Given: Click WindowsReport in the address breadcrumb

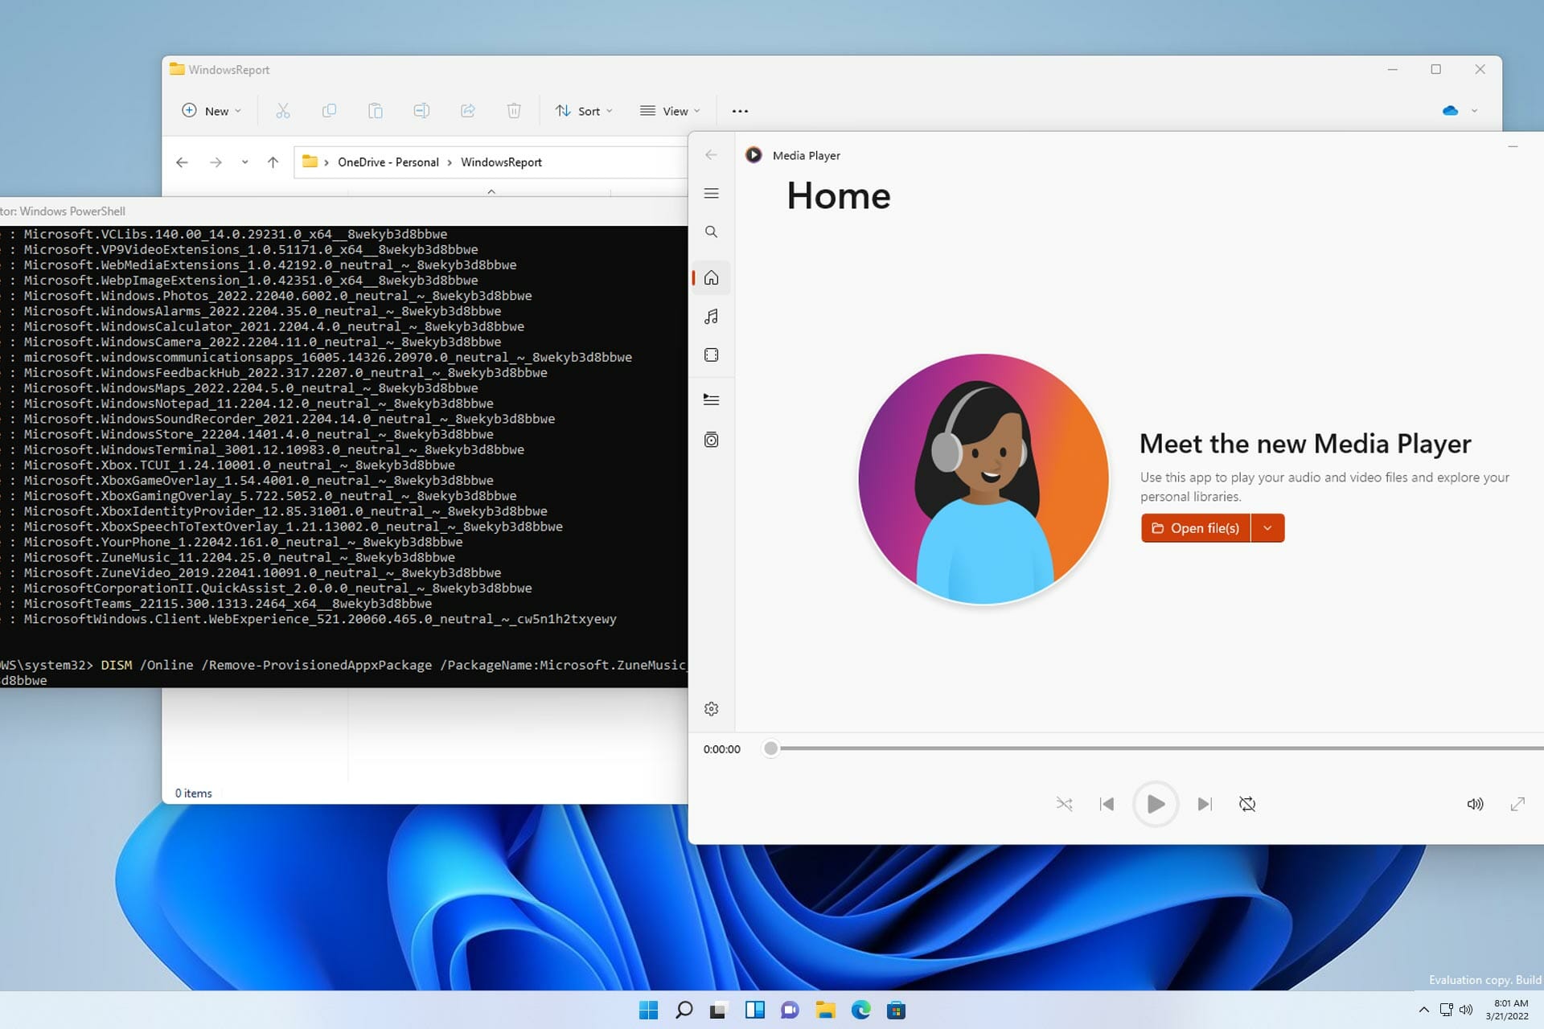Looking at the screenshot, I should tap(501, 162).
